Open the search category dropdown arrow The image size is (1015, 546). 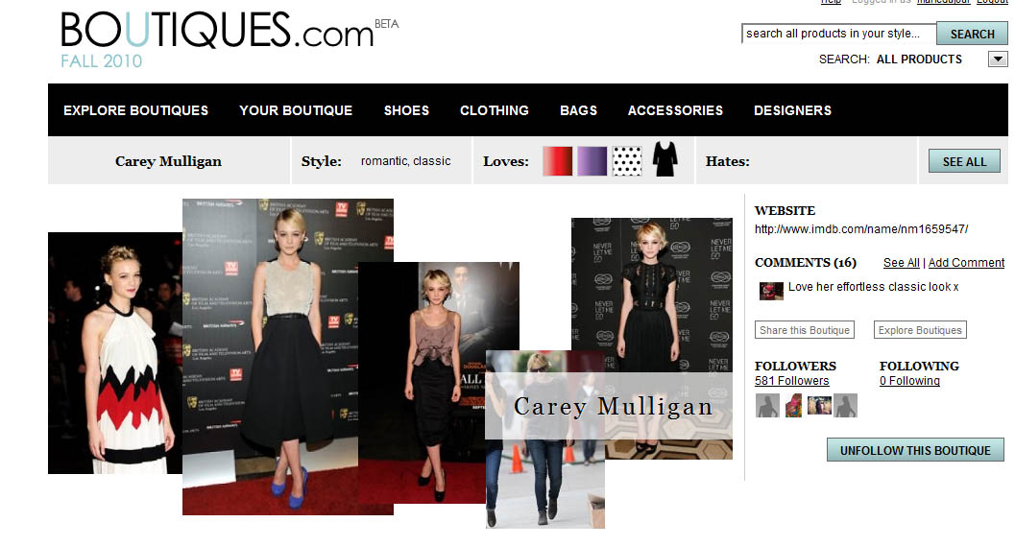click(x=998, y=59)
